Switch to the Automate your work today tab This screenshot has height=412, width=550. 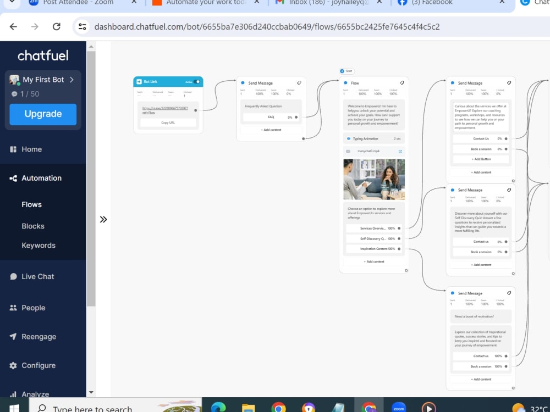click(206, 2)
